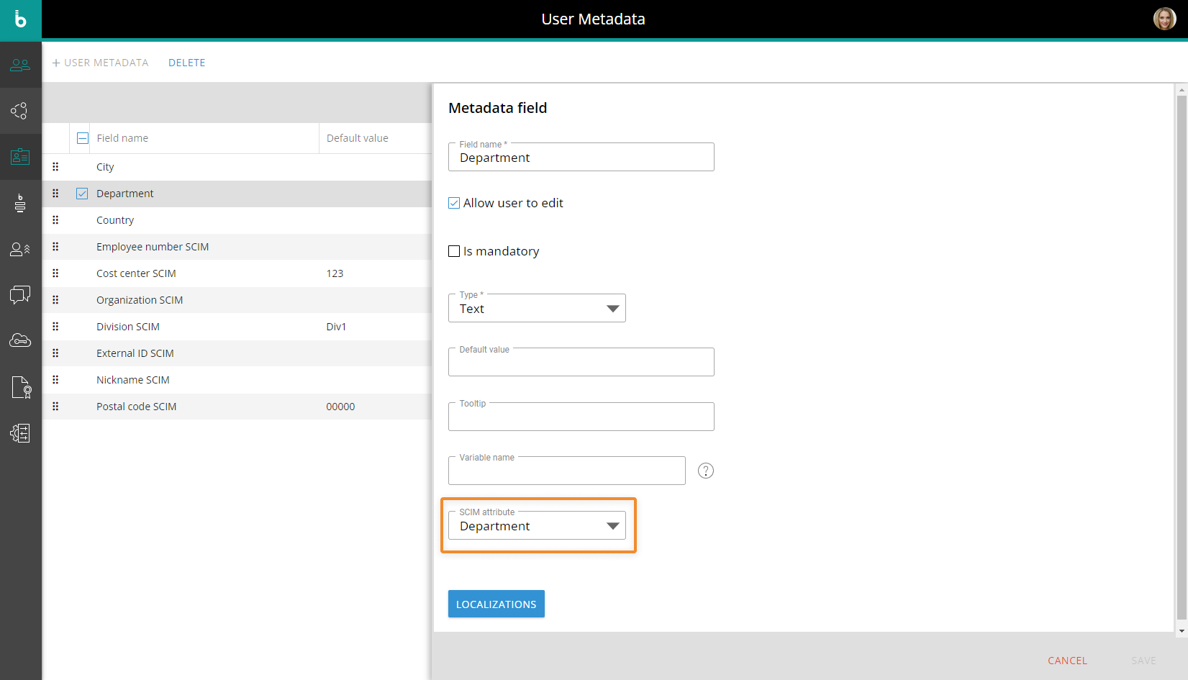Grab the drag handle for Division SCIM
This screenshot has width=1188, height=680.
(55, 327)
